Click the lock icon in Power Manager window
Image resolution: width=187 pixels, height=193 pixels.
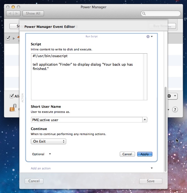(13, 108)
